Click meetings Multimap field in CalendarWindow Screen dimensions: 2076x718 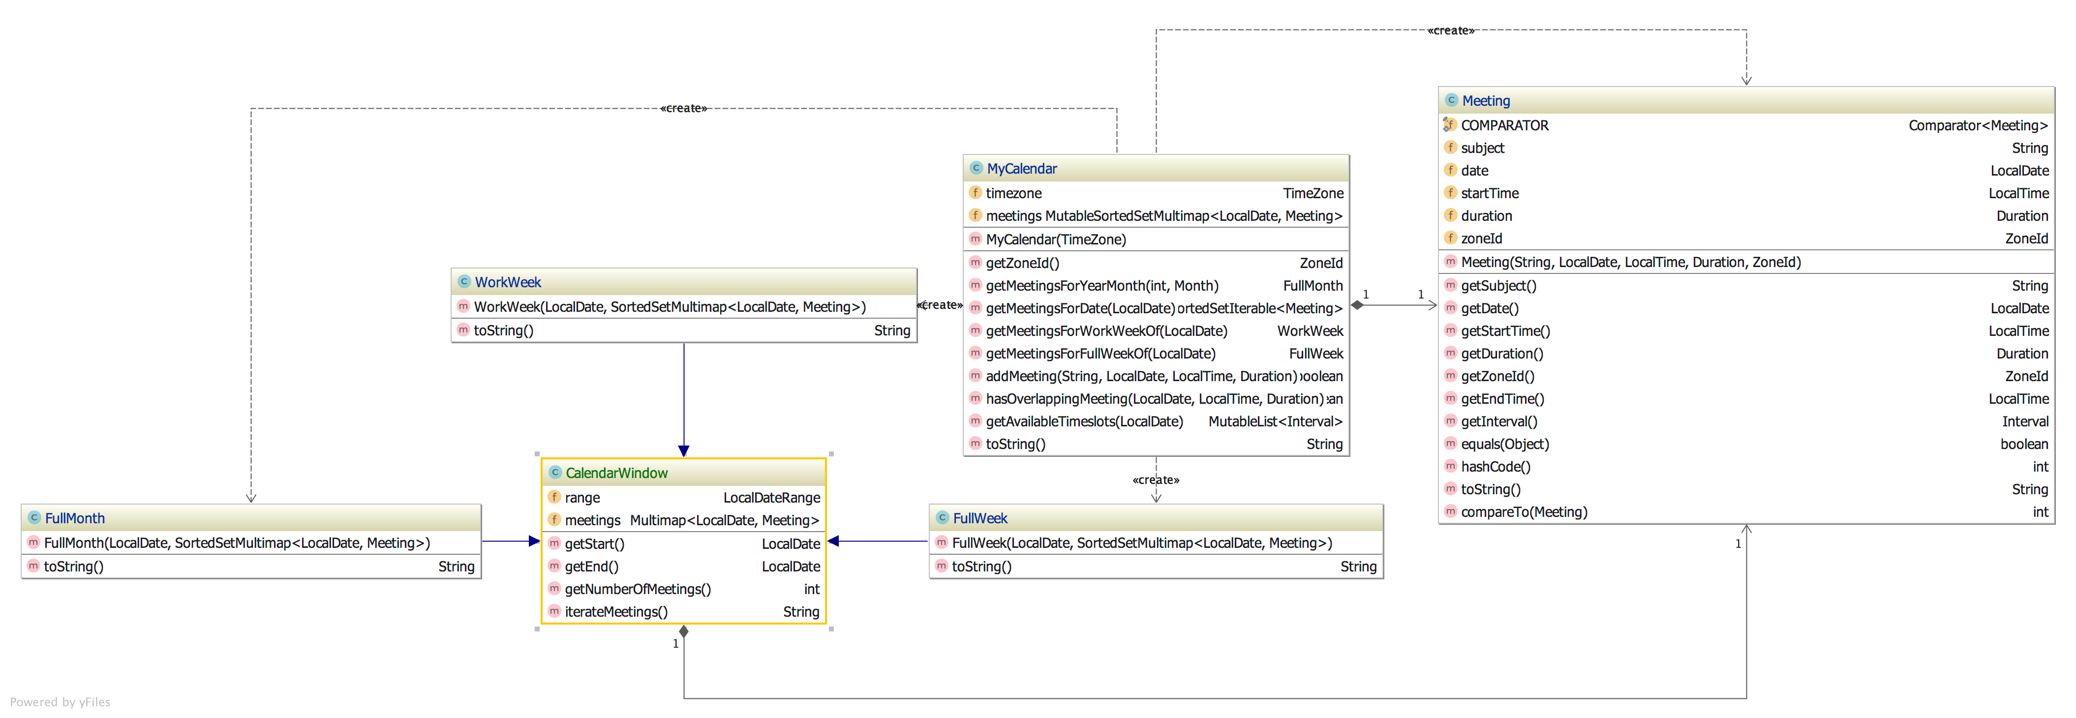point(683,521)
